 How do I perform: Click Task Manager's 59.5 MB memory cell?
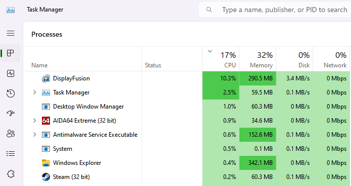(258, 92)
